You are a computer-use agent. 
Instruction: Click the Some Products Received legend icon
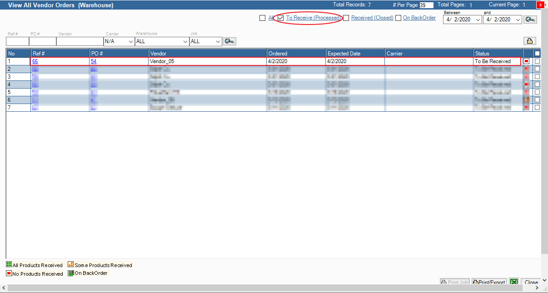tap(70, 264)
